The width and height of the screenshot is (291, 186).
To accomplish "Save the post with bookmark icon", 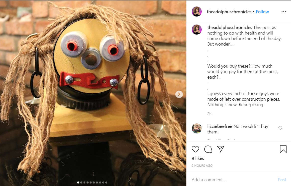I will 283,149.
